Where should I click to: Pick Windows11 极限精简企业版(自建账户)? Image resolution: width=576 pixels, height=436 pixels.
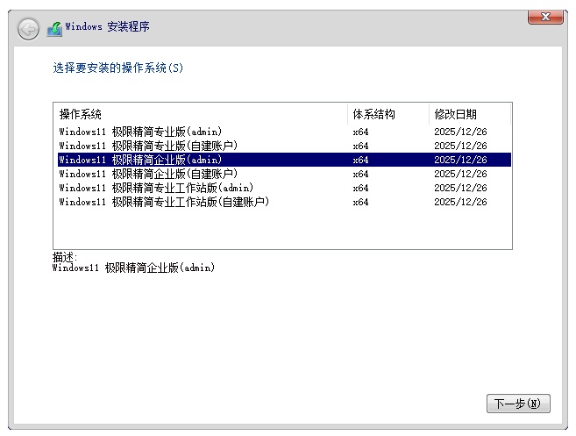(148, 174)
